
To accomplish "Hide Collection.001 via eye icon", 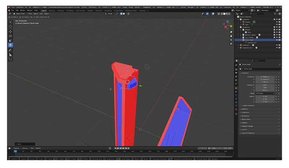I will pyautogui.click(x=277, y=48).
